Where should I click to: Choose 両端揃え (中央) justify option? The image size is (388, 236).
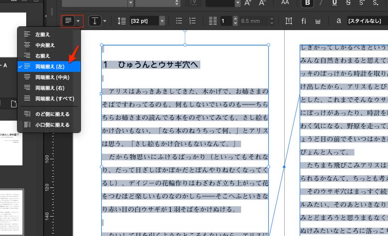coord(52,77)
